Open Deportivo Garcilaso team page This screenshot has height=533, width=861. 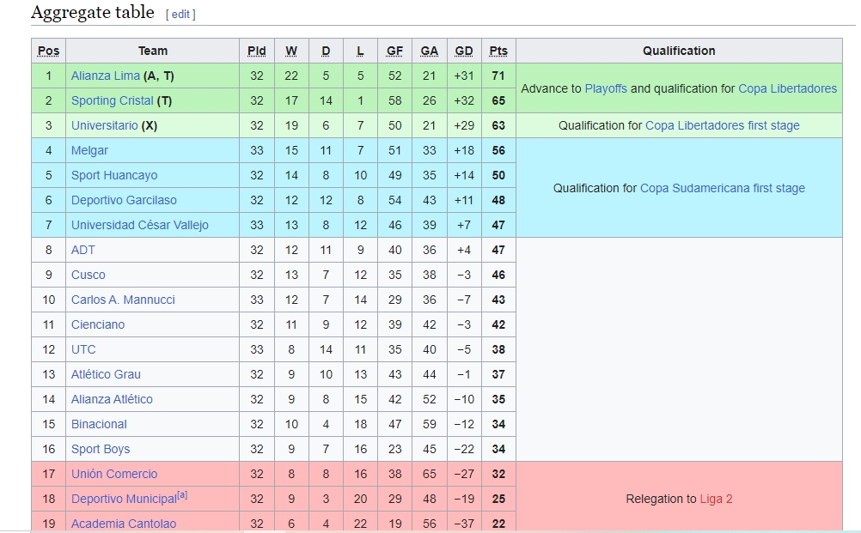pyautogui.click(x=124, y=200)
